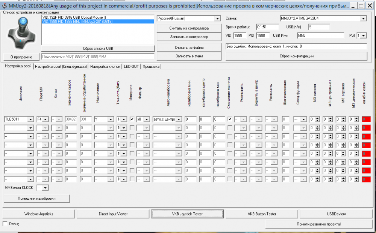
Task: Open the LED-OUT tab
Action: tap(131, 67)
